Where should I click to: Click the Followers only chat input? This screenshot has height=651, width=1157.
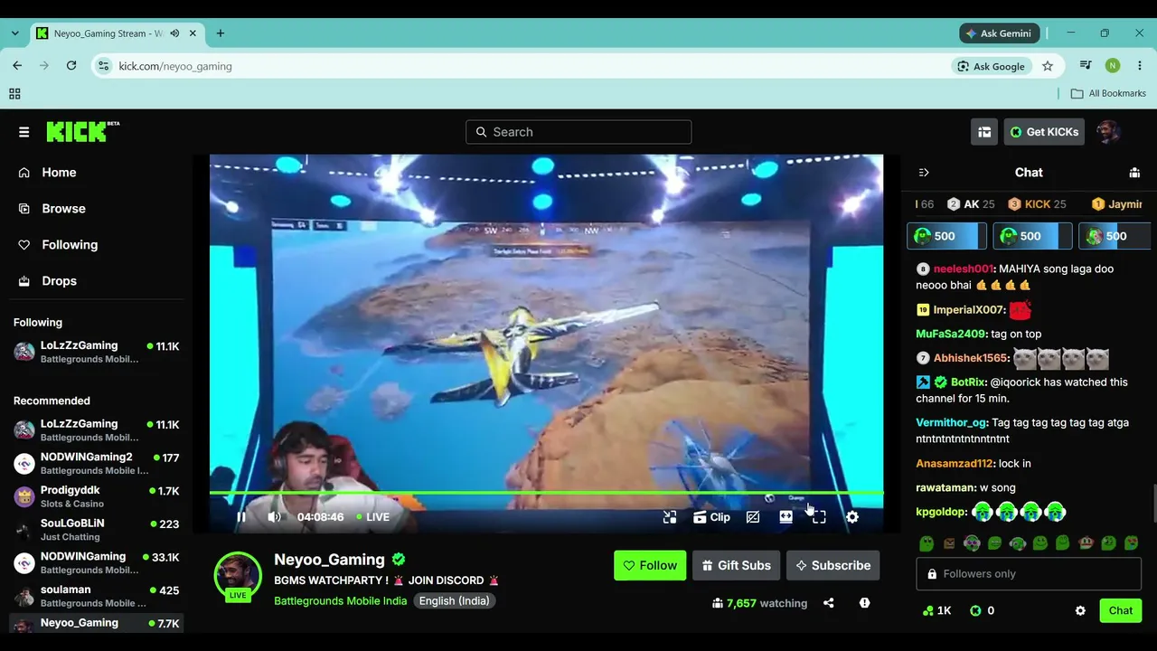pos(1029,574)
